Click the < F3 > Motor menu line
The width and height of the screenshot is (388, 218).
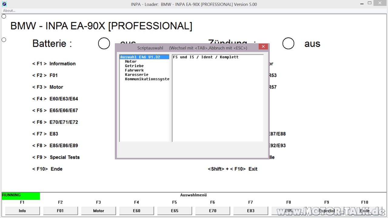coord(48,87)
